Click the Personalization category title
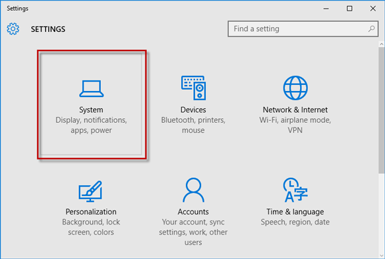The image size is (385, 259). coord(91,212)
